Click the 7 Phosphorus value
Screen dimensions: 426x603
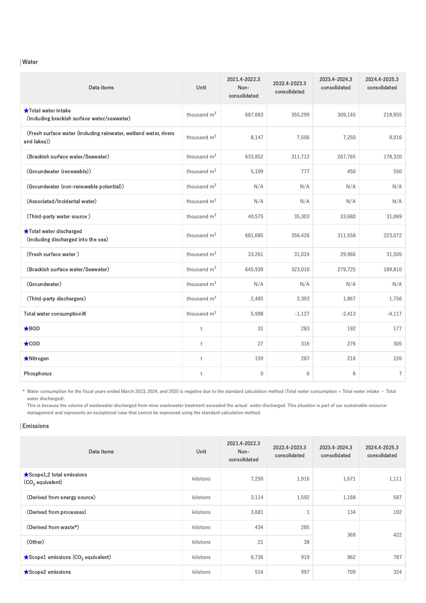click(x=400, y=374)
